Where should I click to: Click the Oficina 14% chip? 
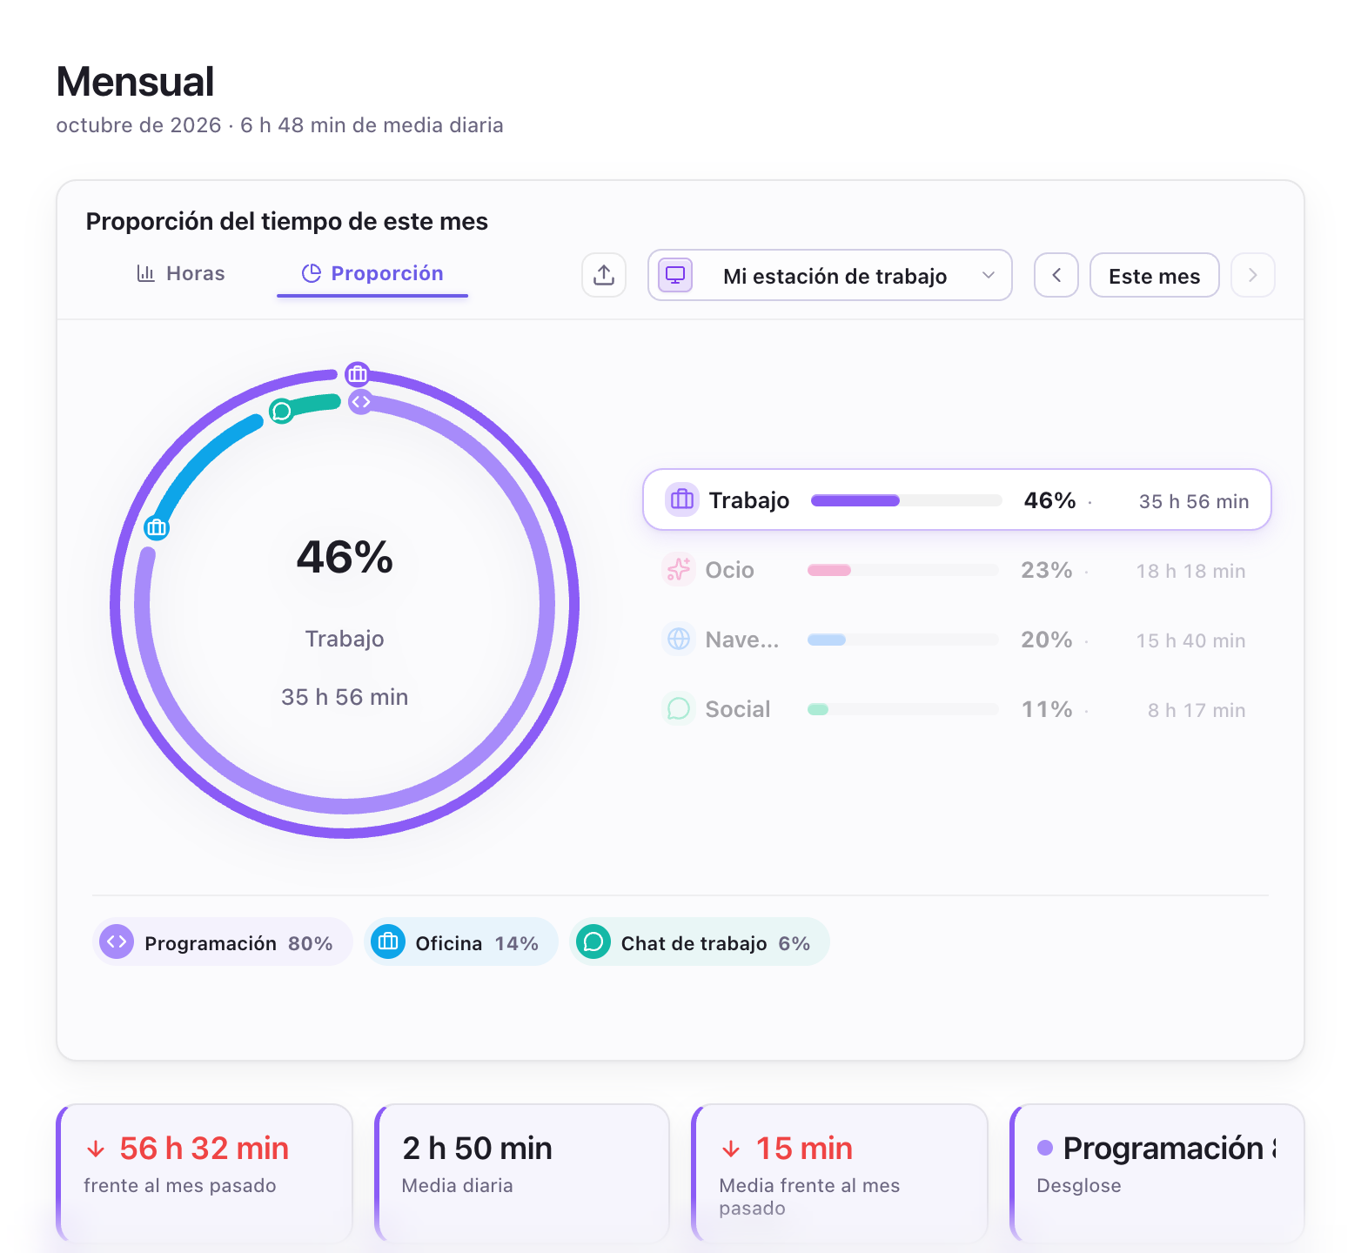[460, 941]
